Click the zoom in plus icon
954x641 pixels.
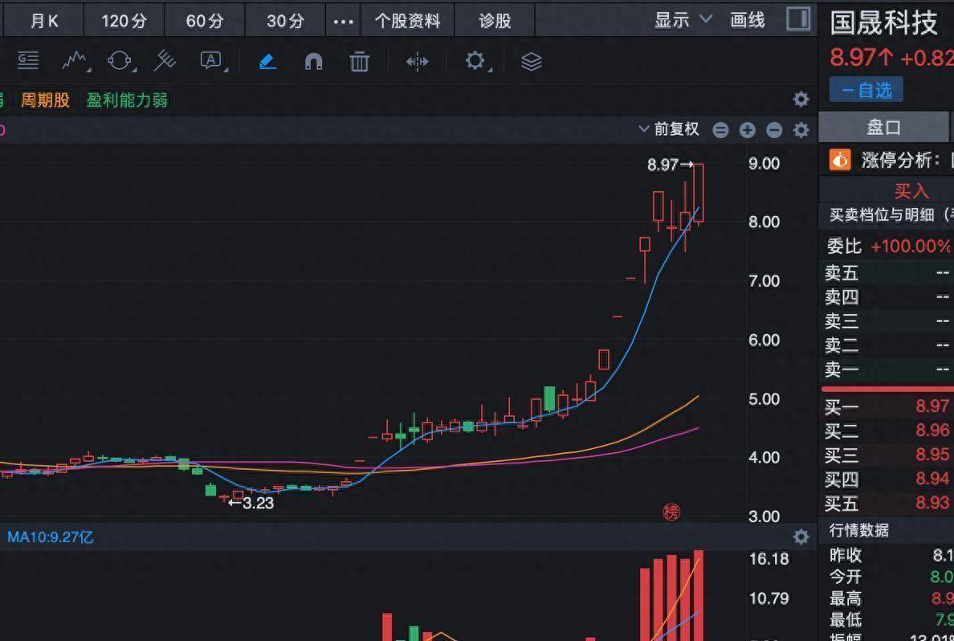pos(748,129)
